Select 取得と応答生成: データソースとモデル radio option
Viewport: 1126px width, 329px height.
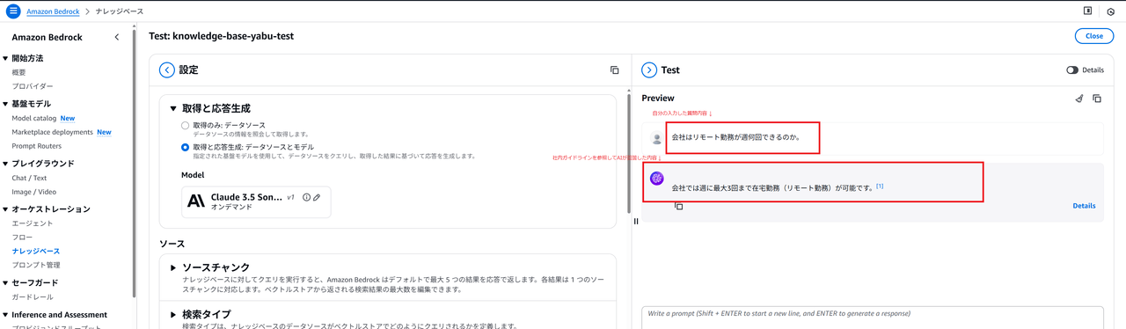[x=185, y=147]
